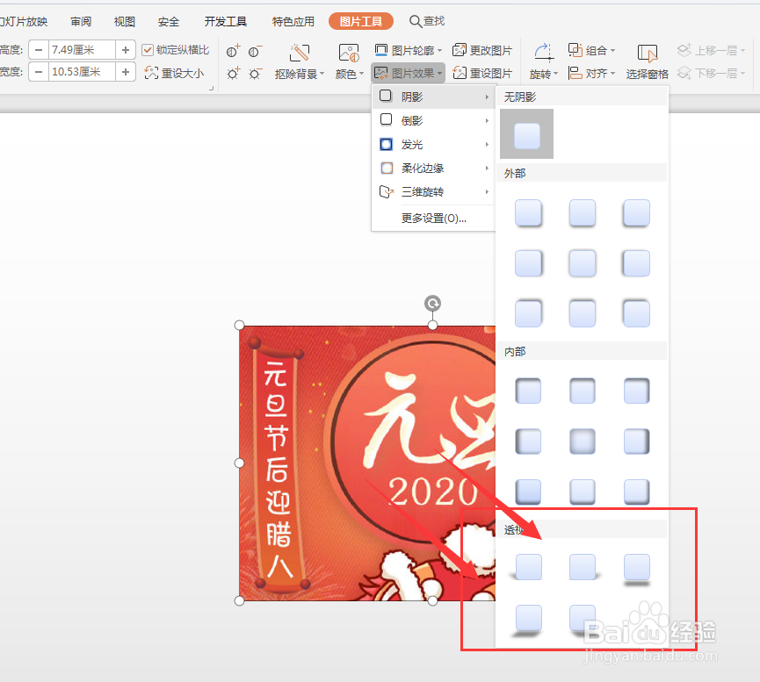Screen dimensions: 760x682
Task: Click the search (查找) box
Action: click(427, 21)
